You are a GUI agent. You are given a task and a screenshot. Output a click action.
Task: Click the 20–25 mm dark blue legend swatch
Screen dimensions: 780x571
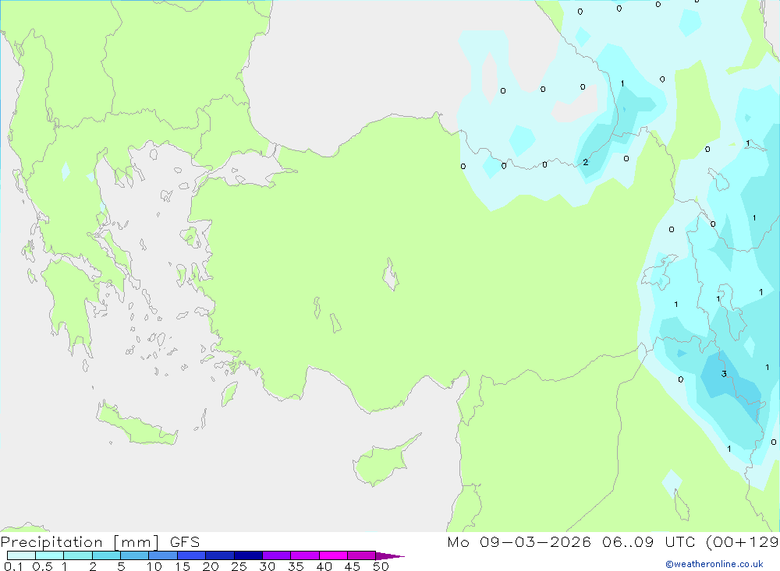(x=219, y=555)
